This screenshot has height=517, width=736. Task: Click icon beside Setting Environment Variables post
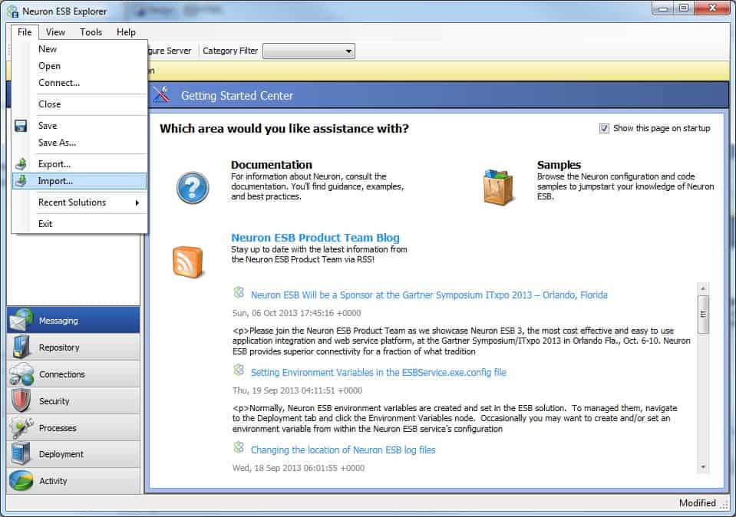(239, 370)
